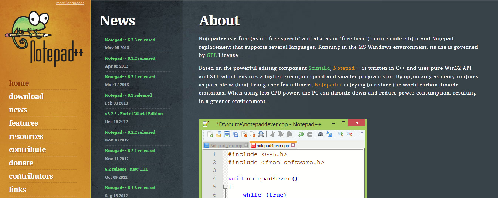Click the #include <GPL.h> code line
498x198 pixels.
[x=257, y=154]
